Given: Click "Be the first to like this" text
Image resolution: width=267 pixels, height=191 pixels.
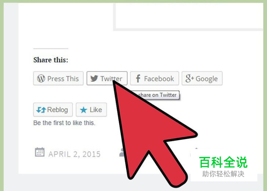Looking at the screenshot, I should 64,123.
